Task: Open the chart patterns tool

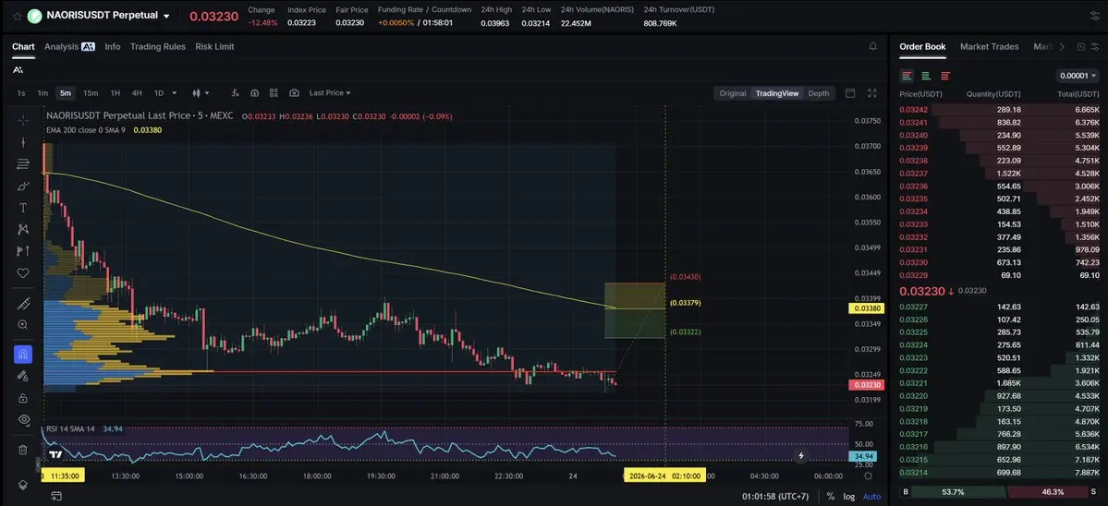Action: (x=22, y=229)
